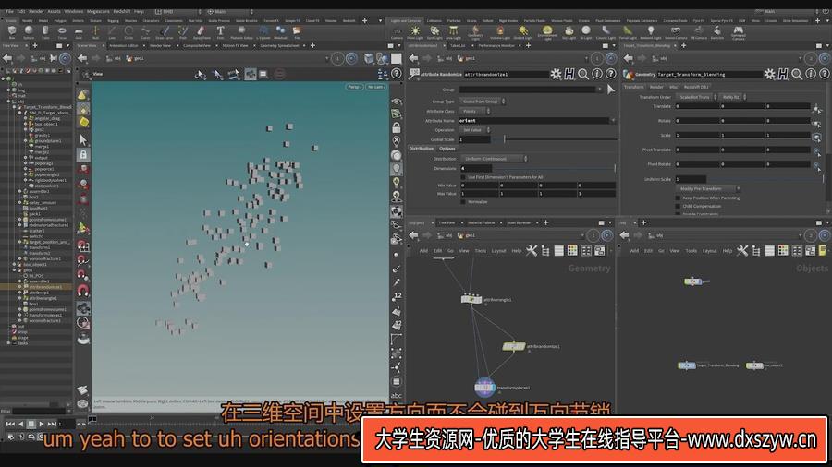The image size is (832, 467).
Task: Click the attribwrangle1 node in network
Action: (x=471, y=300)
